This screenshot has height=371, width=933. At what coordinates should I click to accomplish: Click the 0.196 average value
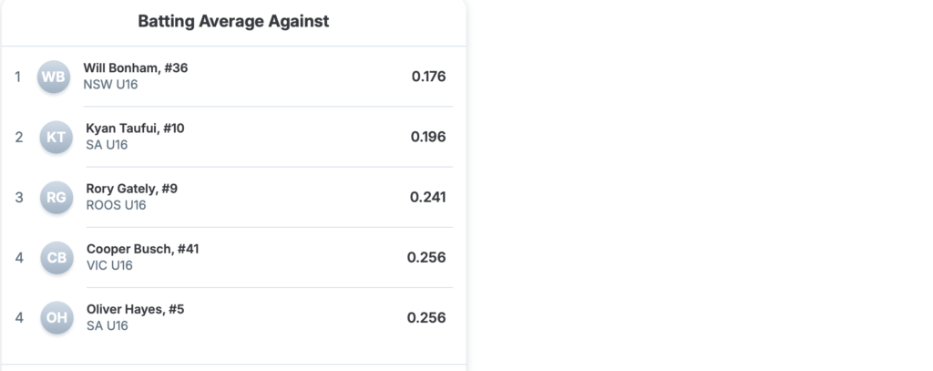pos(428,137)
